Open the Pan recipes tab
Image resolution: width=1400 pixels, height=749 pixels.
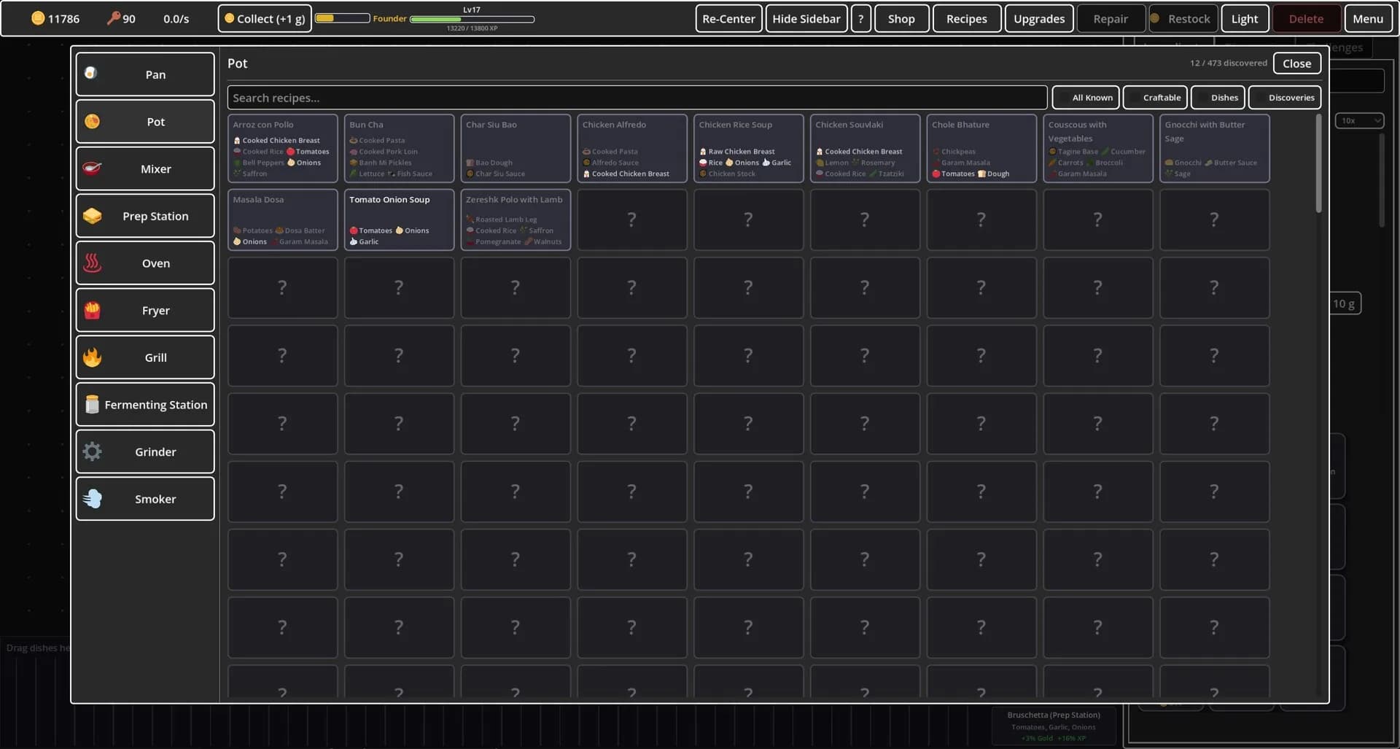[x=145, y=74]
